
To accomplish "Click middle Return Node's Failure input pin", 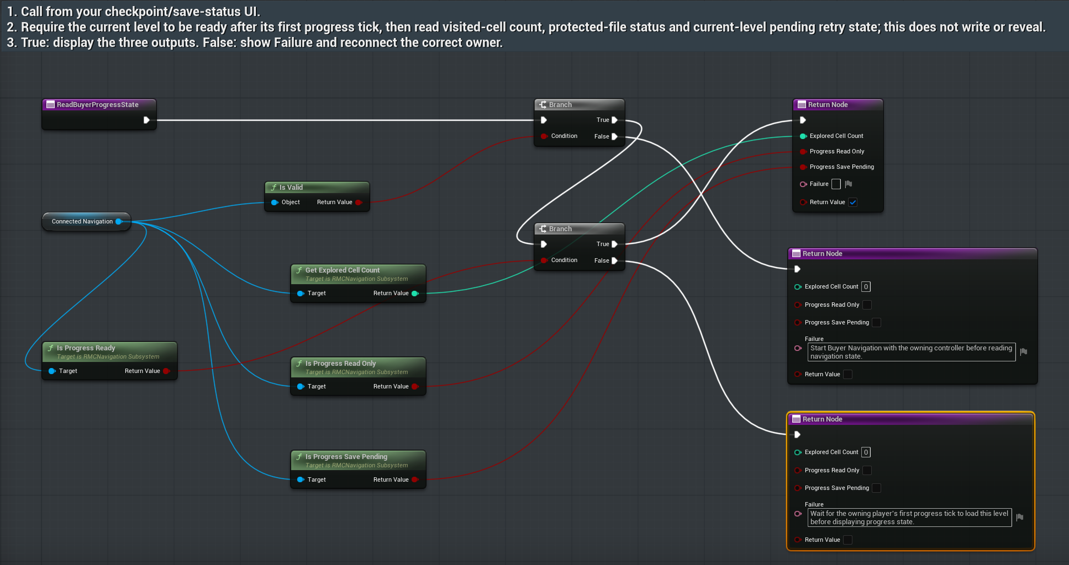I will click(798, 348).
